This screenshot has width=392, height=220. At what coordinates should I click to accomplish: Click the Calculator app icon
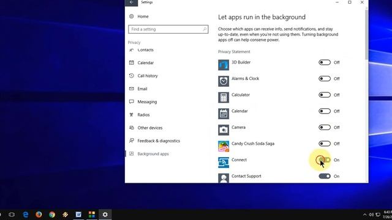[224, 98]
